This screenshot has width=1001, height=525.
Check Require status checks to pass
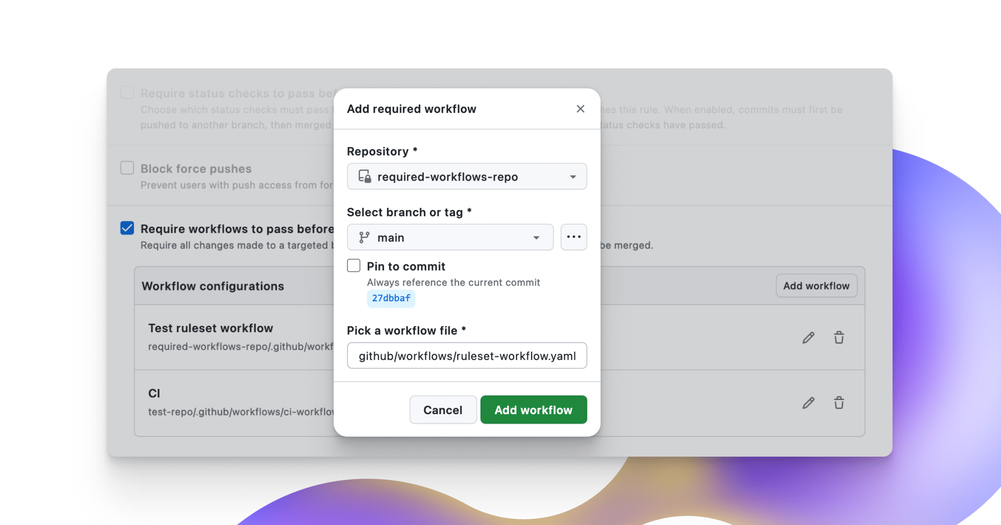[x=127, y=92]
